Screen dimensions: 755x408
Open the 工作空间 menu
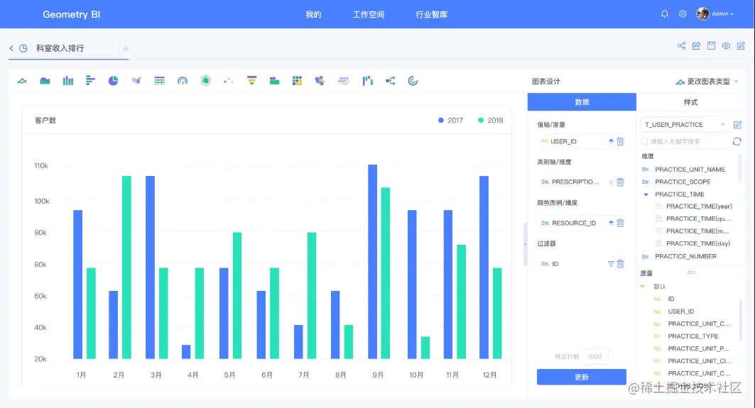pyautogui.click(x=369, y=14)
